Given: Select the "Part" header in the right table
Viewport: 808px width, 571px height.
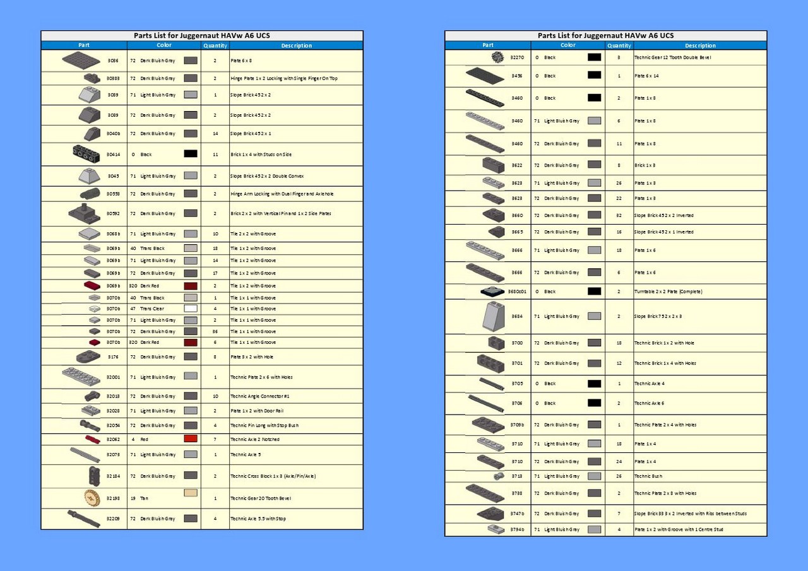Looking at the screenshot, I should click(x=488, y=45).
